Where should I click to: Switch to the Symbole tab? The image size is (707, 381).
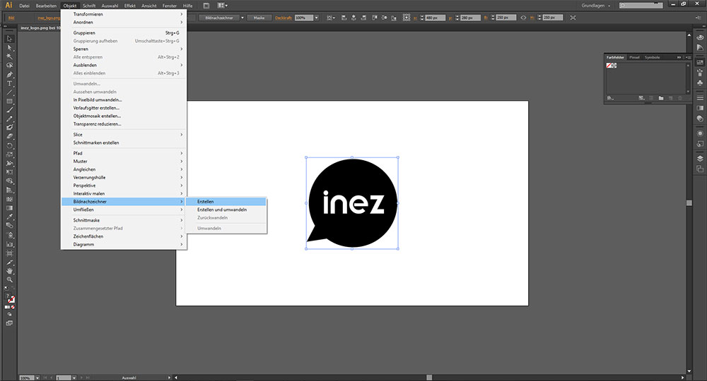652,58
